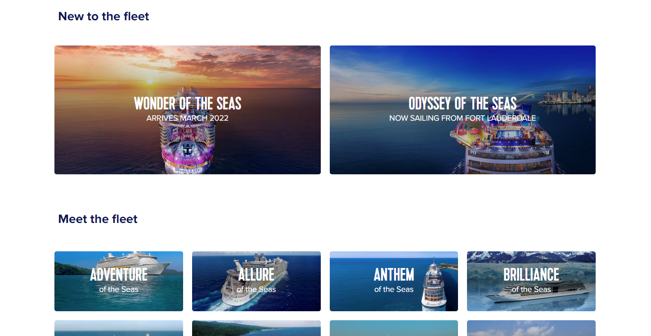Viewport: 651px width, 336px height.
Task: Click the 'Meet the fleet' heading
Action: (98, 219)
